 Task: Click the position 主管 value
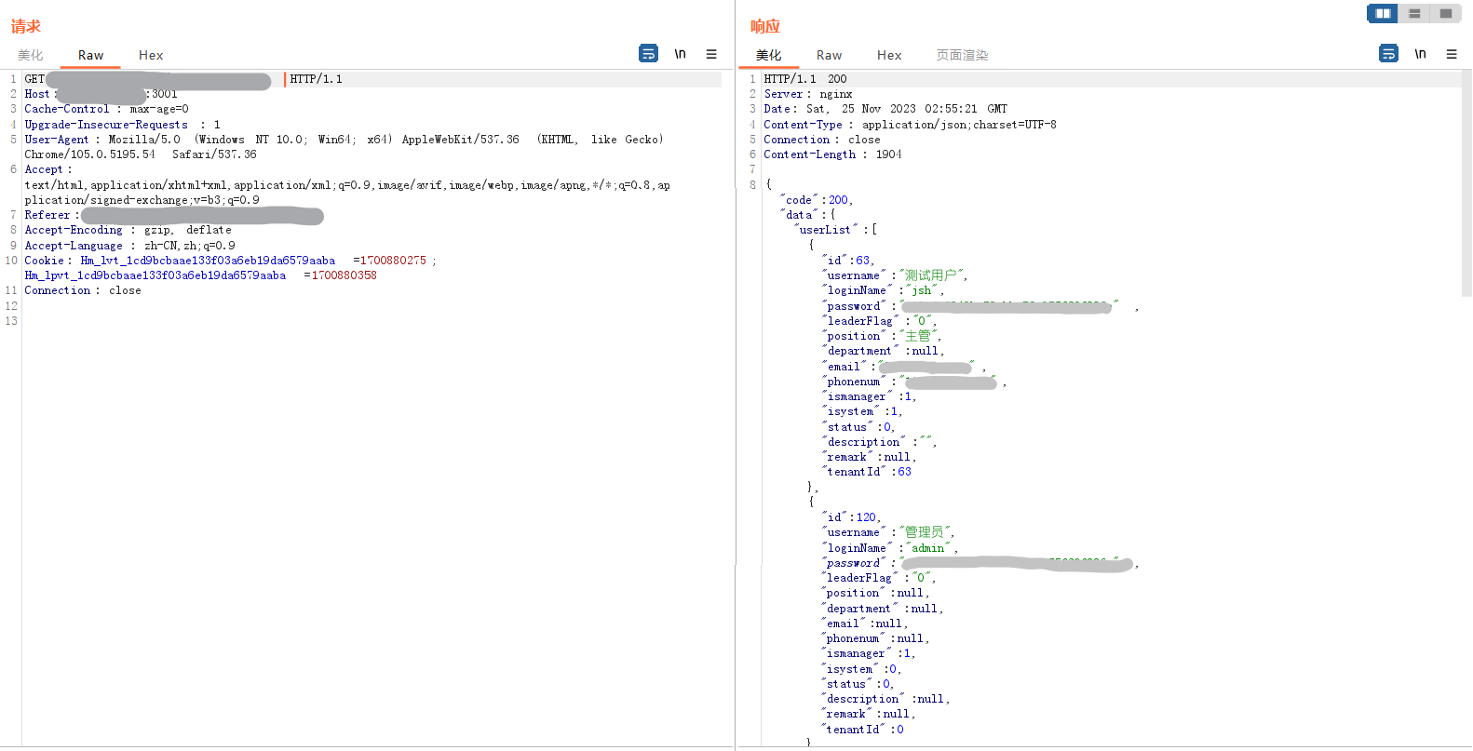(918, 336)
